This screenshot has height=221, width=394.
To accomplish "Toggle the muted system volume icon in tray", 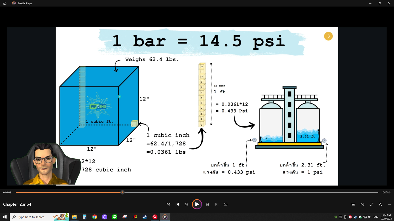I will (370, 217).
